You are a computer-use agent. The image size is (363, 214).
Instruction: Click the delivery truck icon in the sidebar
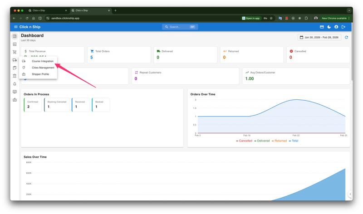[x=15, y=60]
